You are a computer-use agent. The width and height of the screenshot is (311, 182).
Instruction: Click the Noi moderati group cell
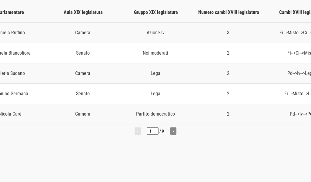(x=155, y=53)
